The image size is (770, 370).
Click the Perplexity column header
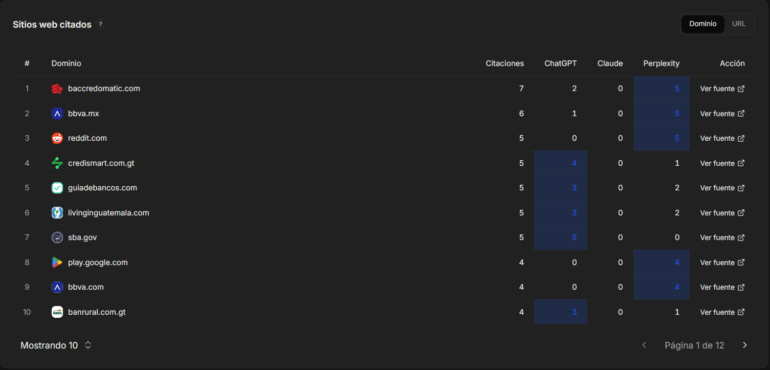click(x=661, y=63)
